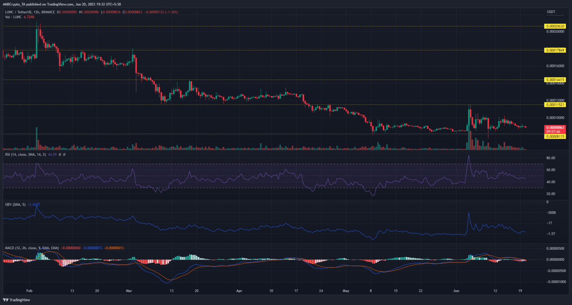
Task: Click the Feb date label on time axis
Action: point(29,291)
